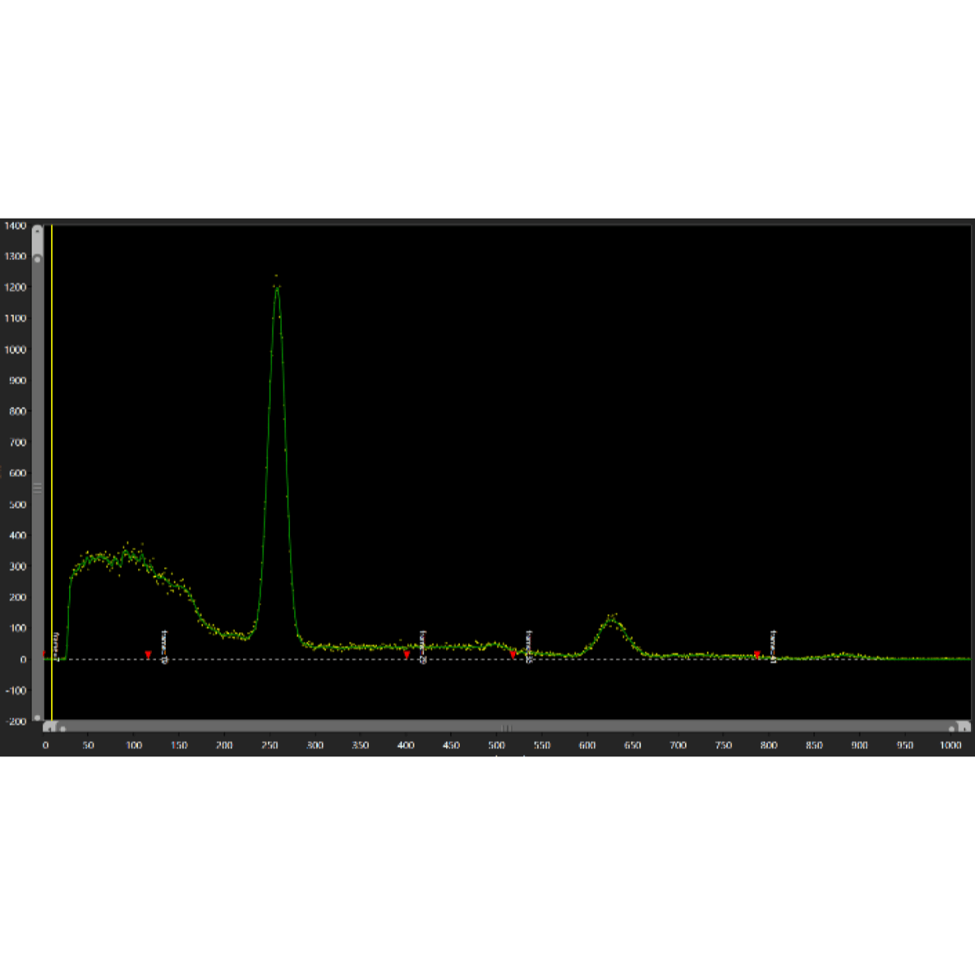Viewport: 975px width, 975px height.
Task: Click the center grip of horizontal scrollbar
Action: [x=506, y=727]
